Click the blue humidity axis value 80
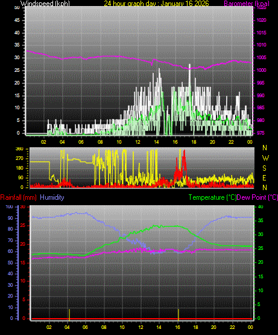 (10, 229)
